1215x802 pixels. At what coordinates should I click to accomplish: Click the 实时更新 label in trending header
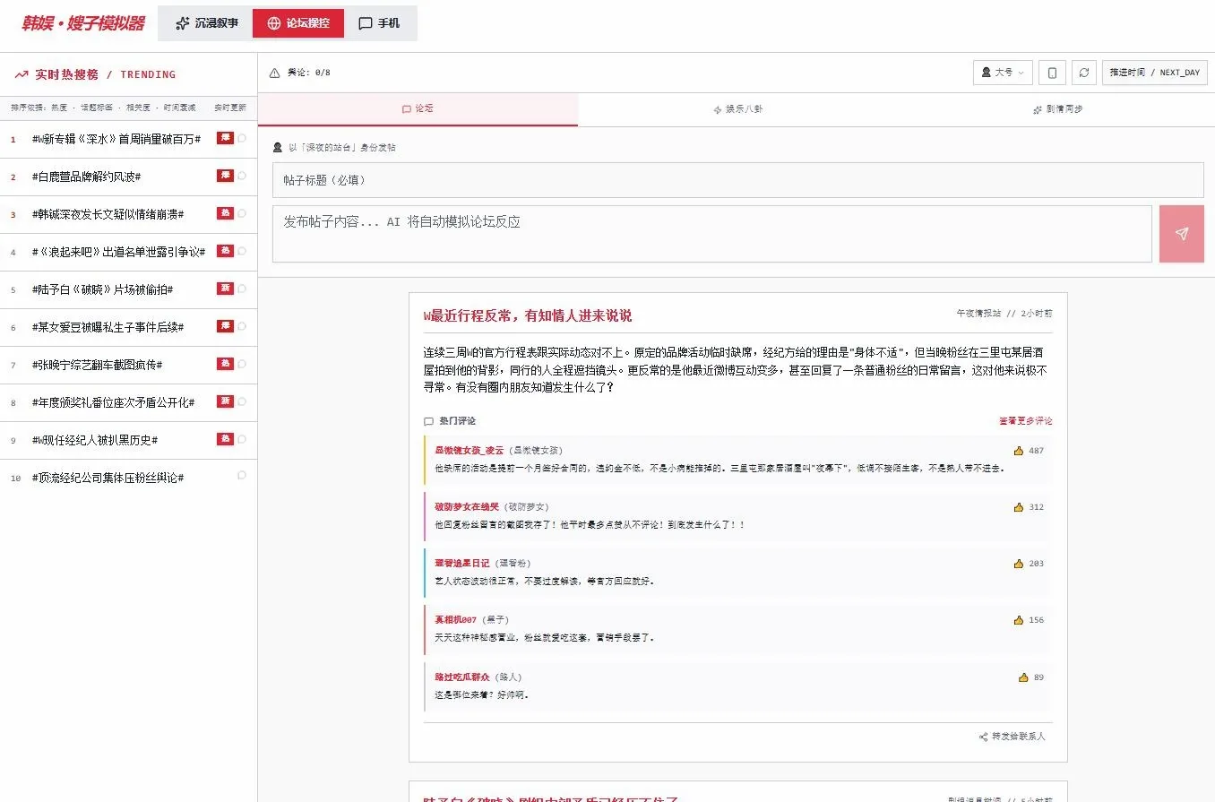pyautogui.click(x=229, y=108)
